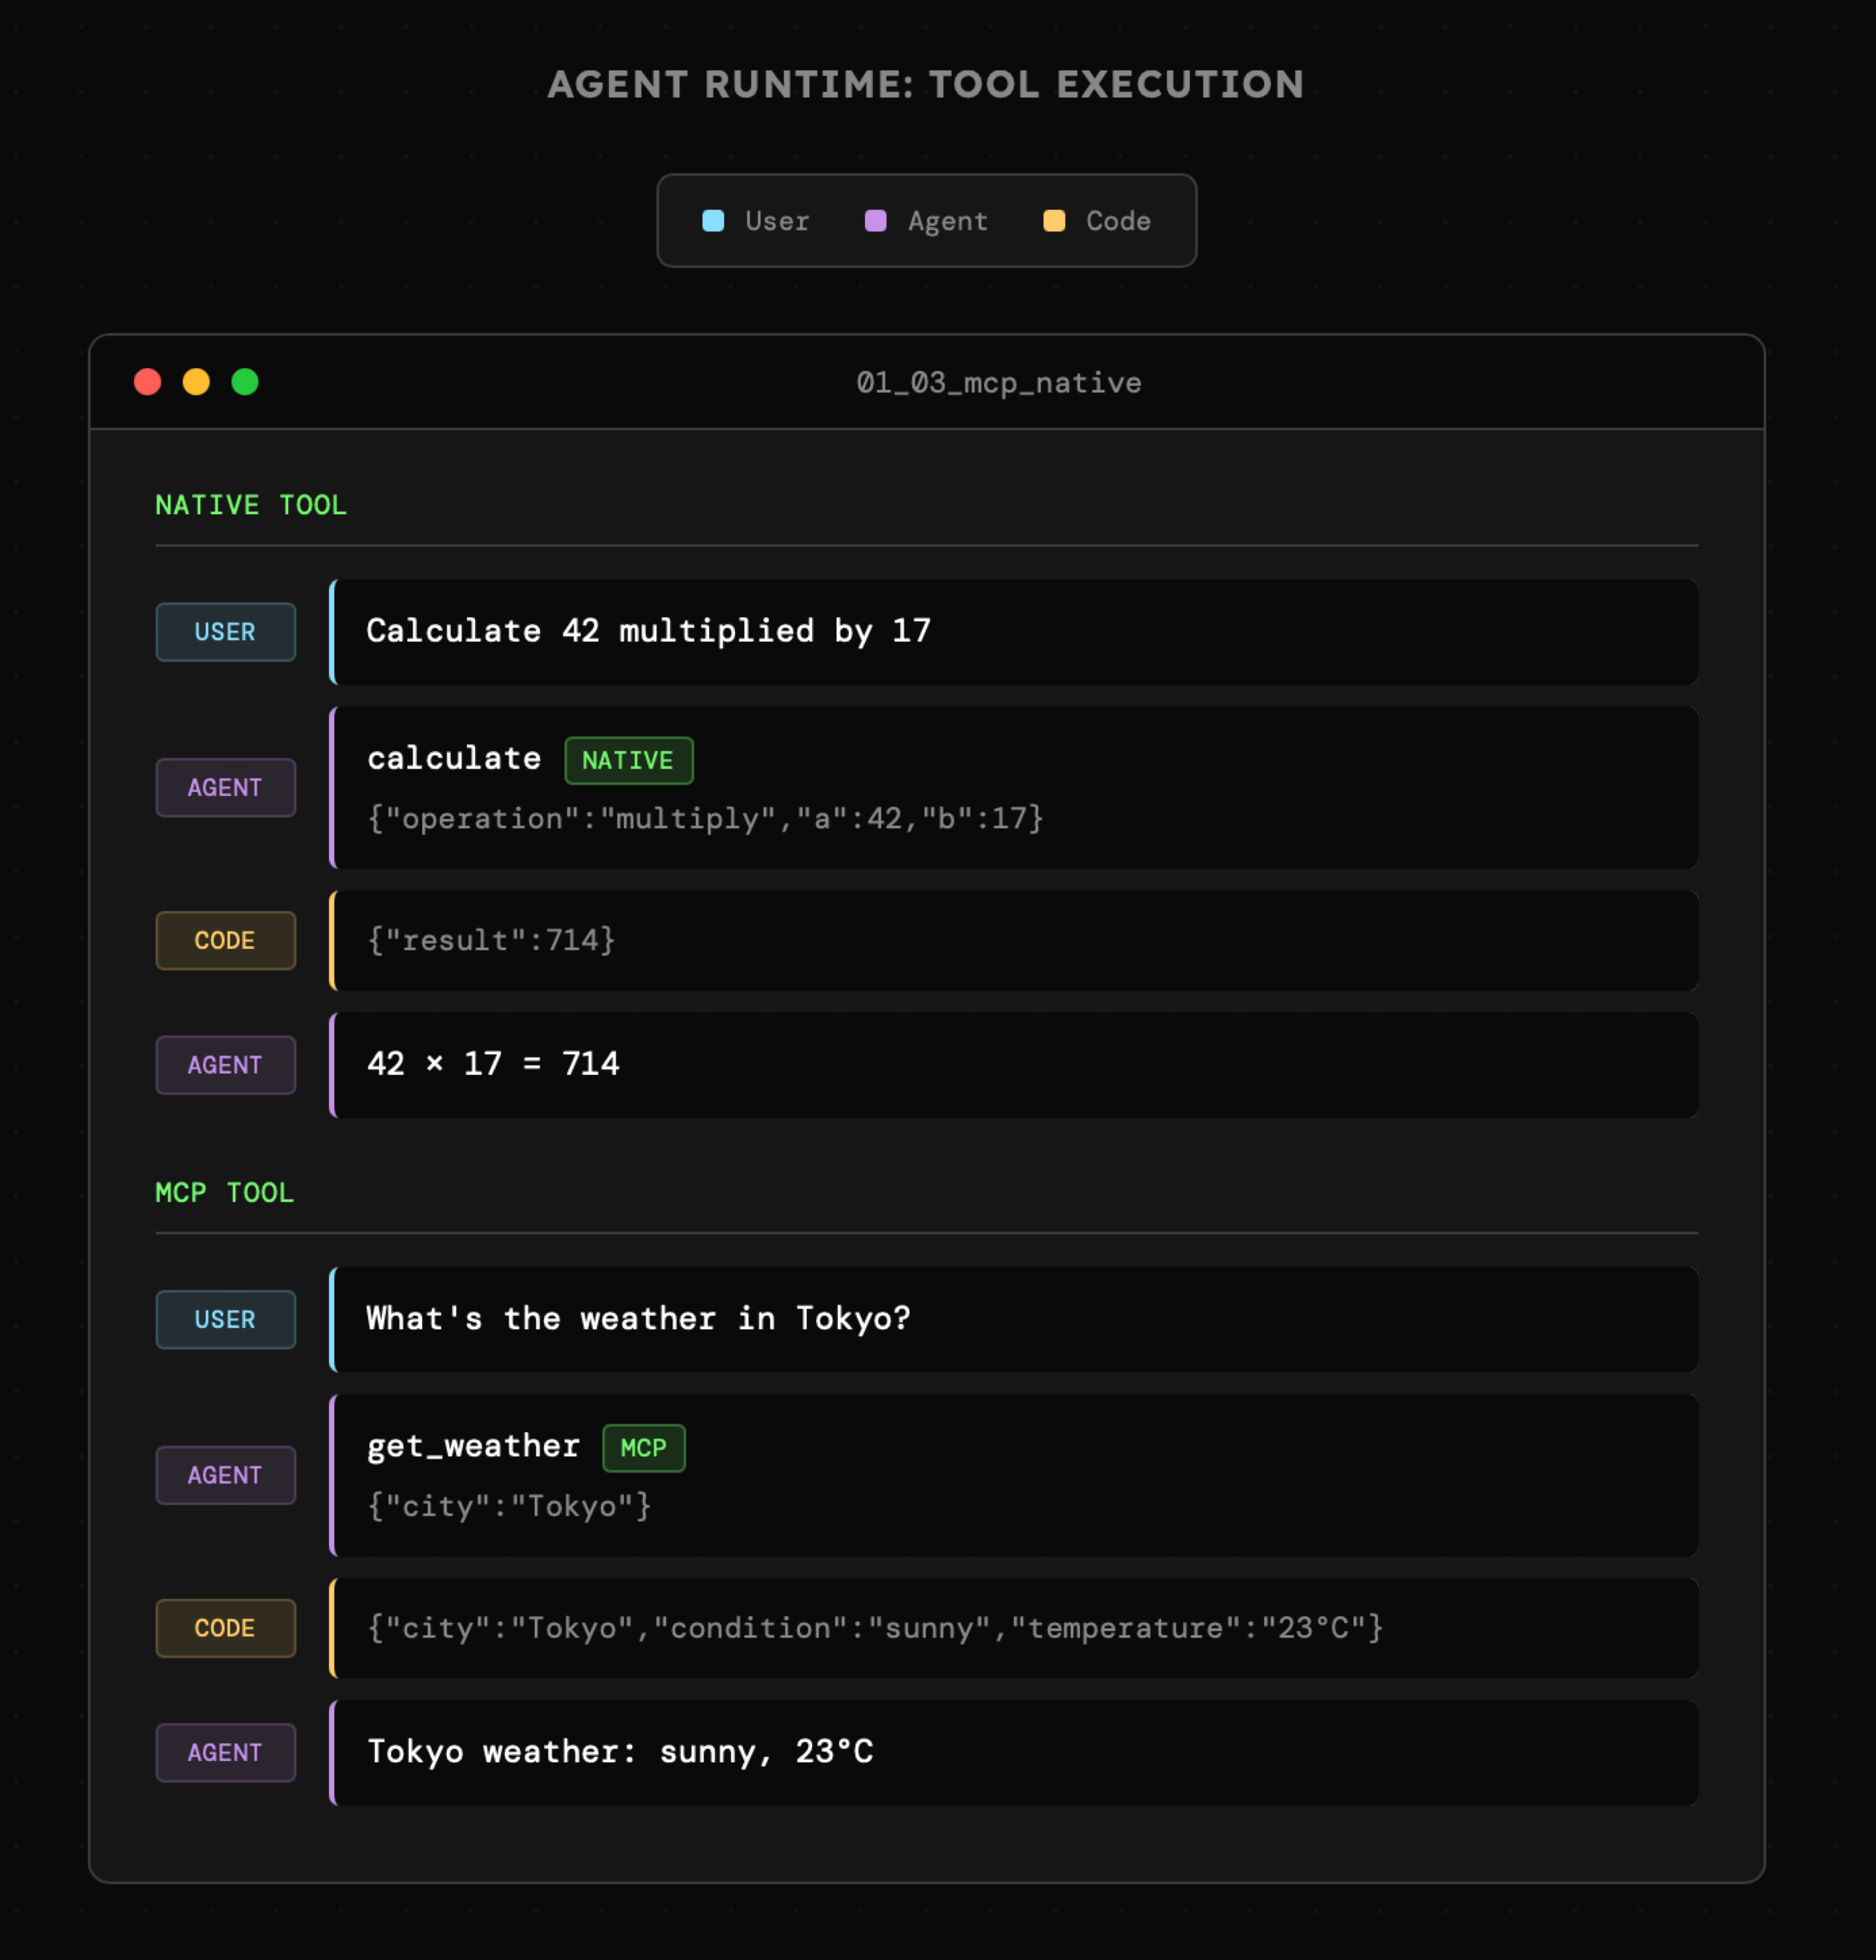Click the {"result":714} code output
1876x1960 pixels.
click(x=491, y=940)
